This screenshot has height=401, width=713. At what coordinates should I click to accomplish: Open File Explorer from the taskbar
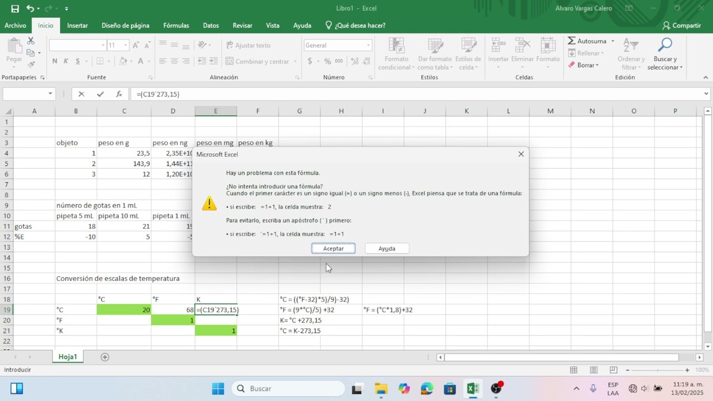[x=380, y=388]
